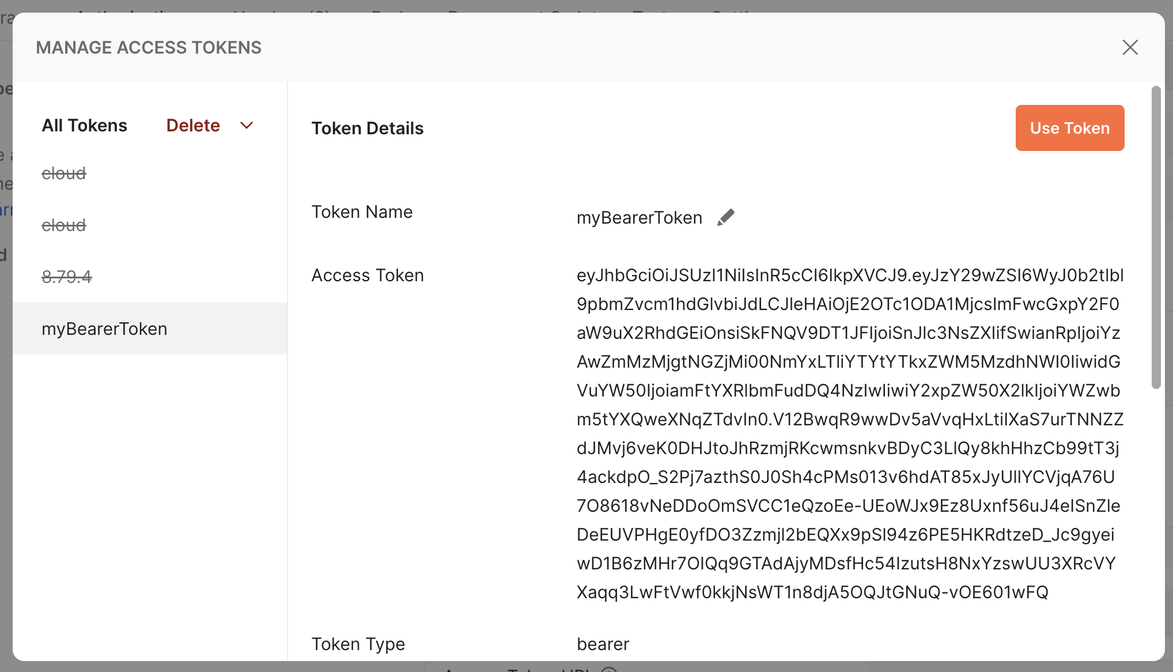Click the Token Name field label
Screen dimensions: 1173x672
tap(362, 212)
